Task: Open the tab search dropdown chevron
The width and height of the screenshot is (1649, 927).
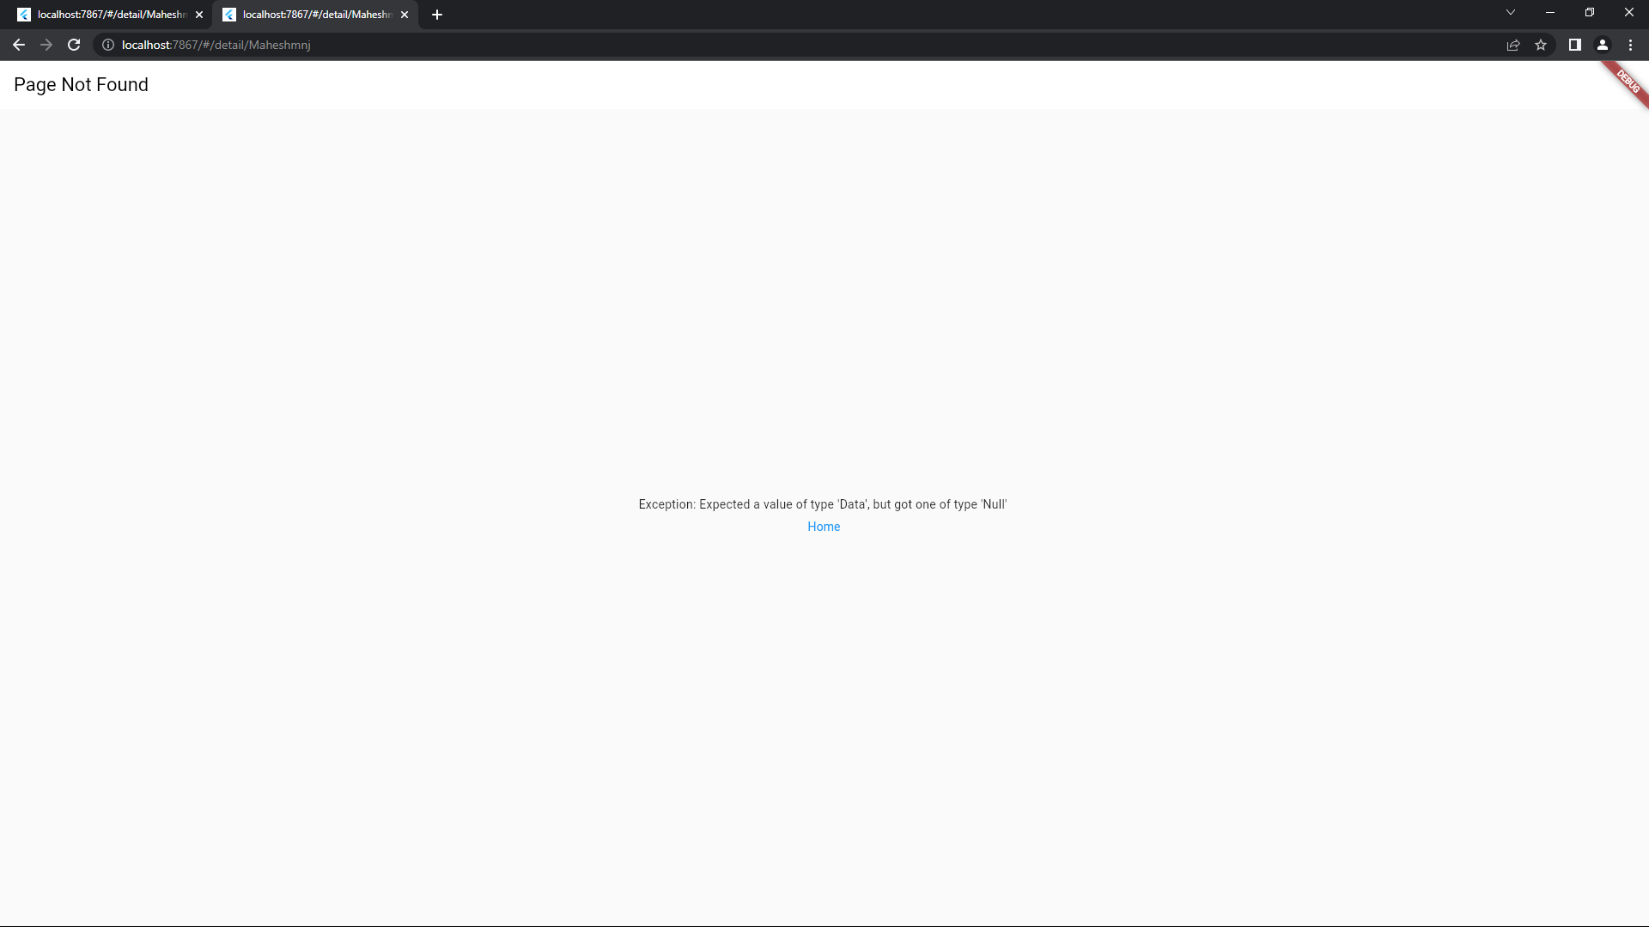Action: pos(1511,12)
